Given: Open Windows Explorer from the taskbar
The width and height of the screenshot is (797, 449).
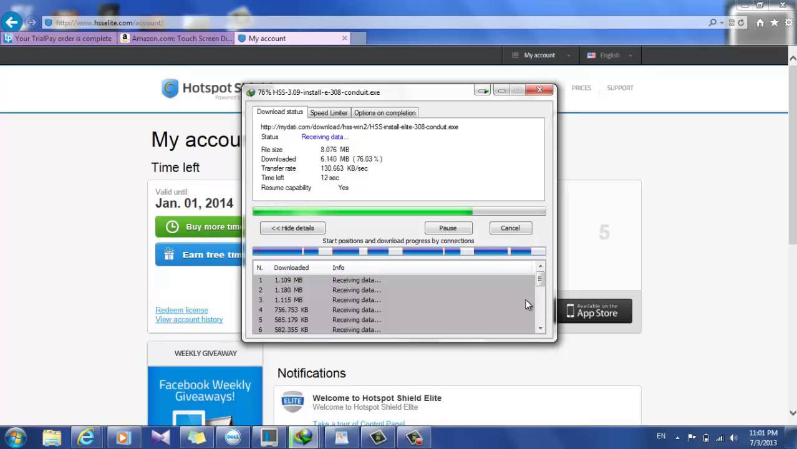Looking at the screenshot, I should pyautogui.click(x=52, y=438).
